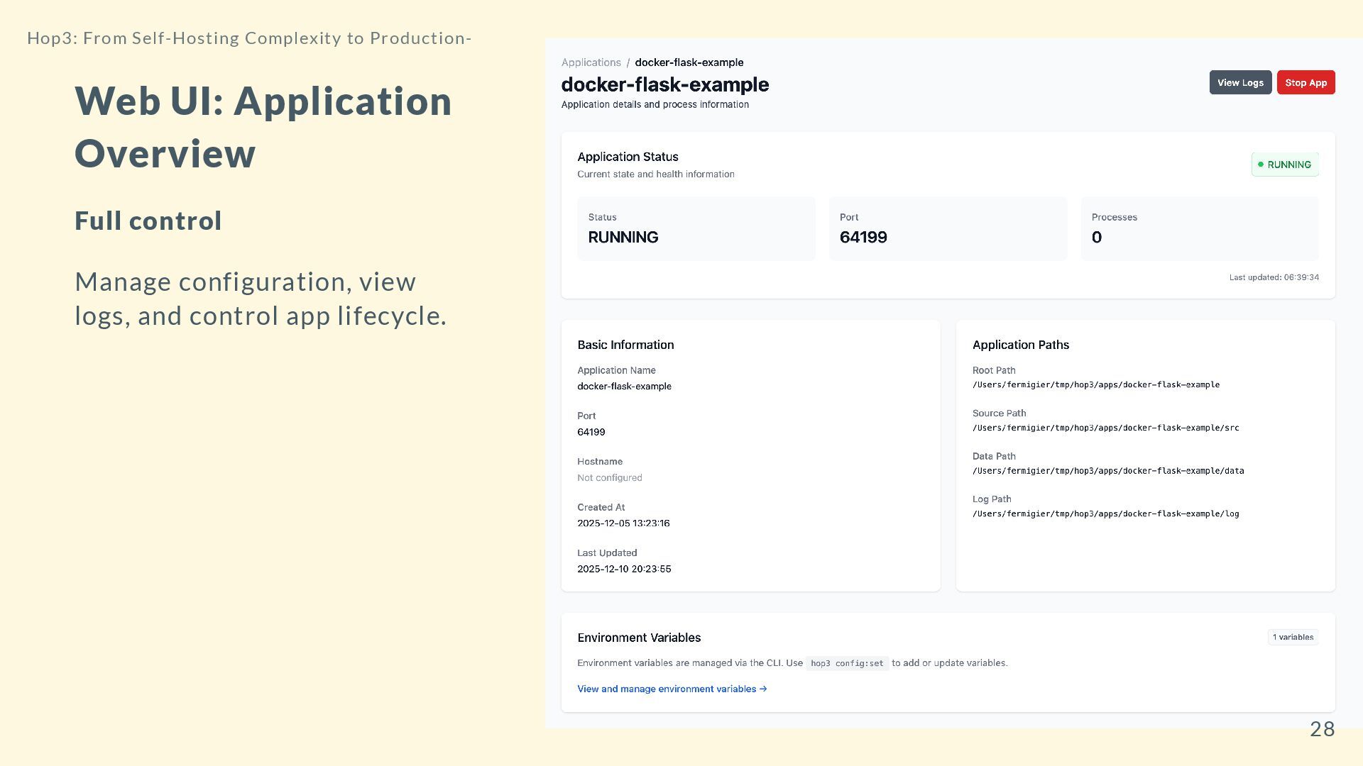Click the green RUNNING status badge

click(x=1284, y=165)
